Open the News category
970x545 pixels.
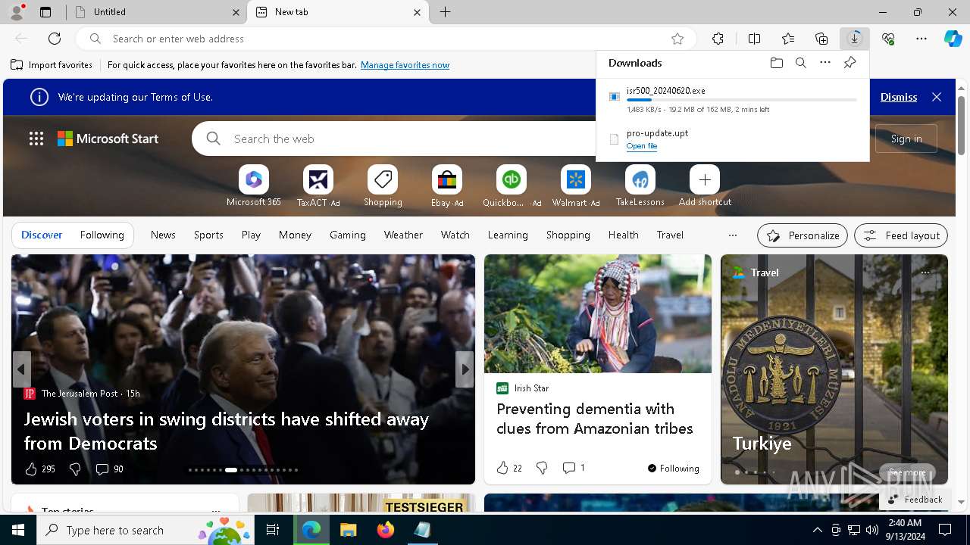click(x=163, y=235)
